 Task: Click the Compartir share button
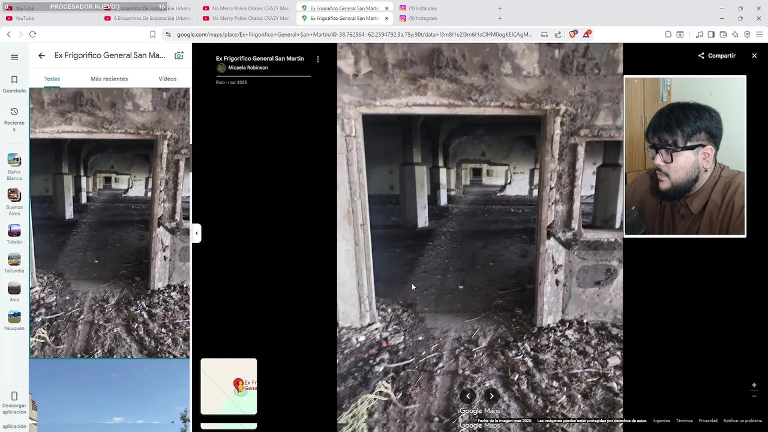click(x=716, y=55)
